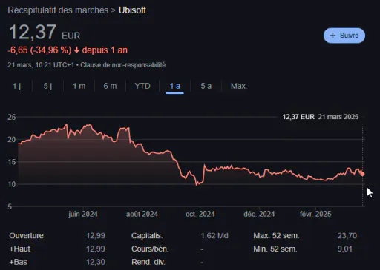Show the 5 a range tab
Screen dimensions: 380x270
click(x=206, y=86)
